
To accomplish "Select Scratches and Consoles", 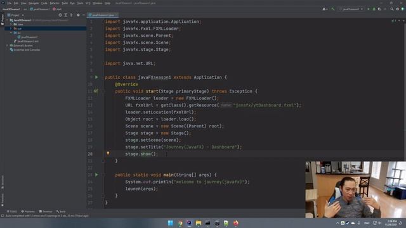I will tap(25, 49).
